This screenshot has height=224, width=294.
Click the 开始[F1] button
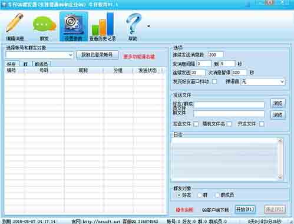pyautogui.click(x=245, y=209)
